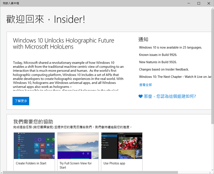Open "Changes based on Insider feedback." notification

164,69
